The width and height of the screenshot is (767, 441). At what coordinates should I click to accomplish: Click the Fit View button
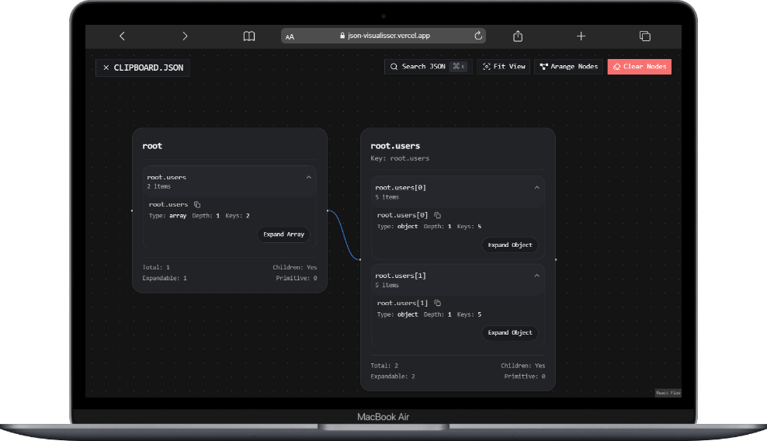504,67
